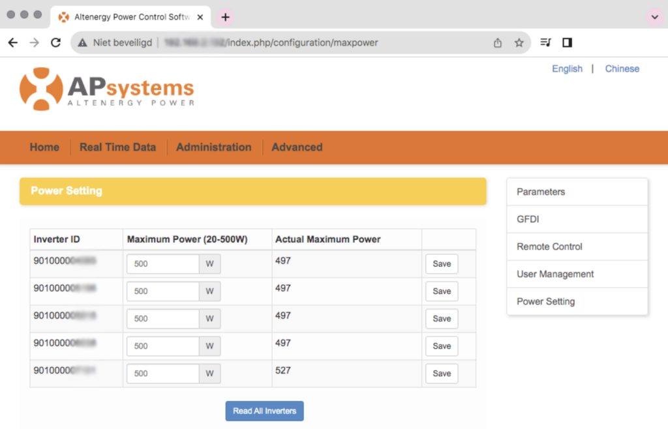Open a new tab with plus icon

coord(226,17)
